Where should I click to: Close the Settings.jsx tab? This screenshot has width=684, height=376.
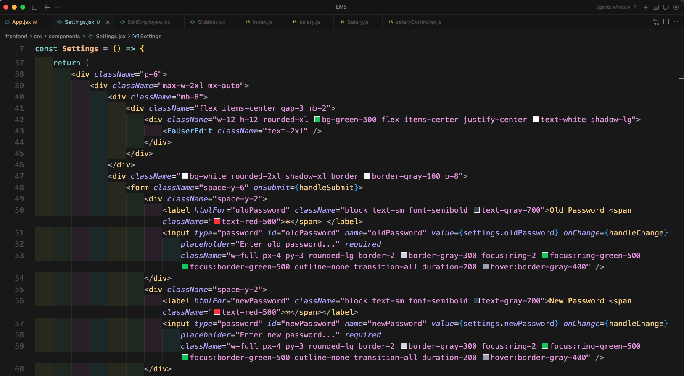[108, 22]
